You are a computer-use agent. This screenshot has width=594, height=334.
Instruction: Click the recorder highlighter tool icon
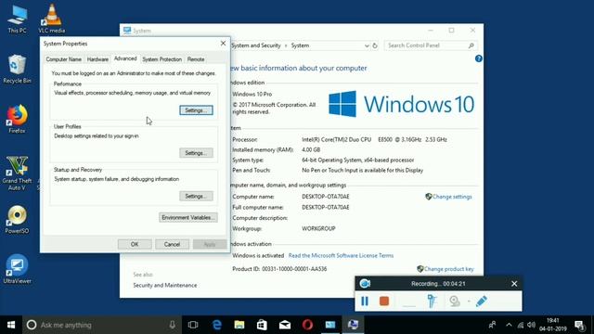tap(432, 301)
